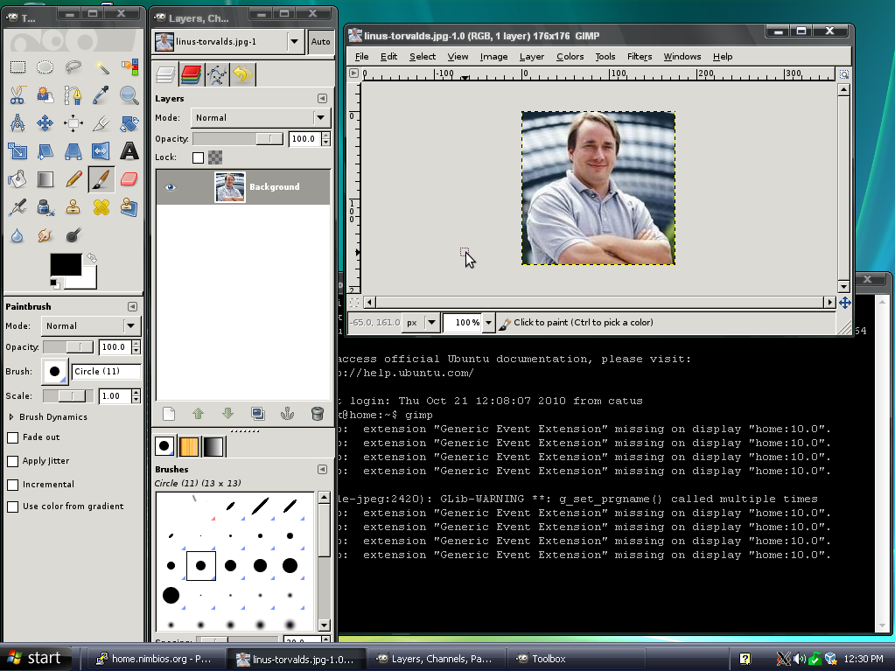Pick the Bucket Fill tool
This screenshot has height=671, width=895.
point(17,179)
